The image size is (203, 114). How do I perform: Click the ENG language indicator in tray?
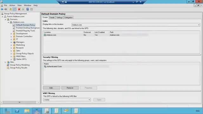click(x=198, y=111)
